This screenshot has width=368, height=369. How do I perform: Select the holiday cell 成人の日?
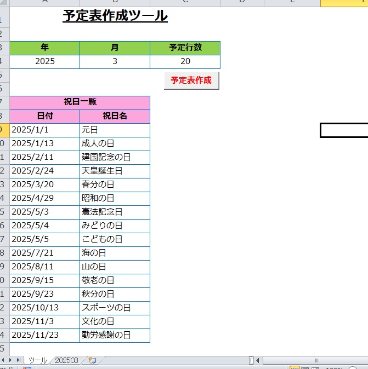coord(115,144)
